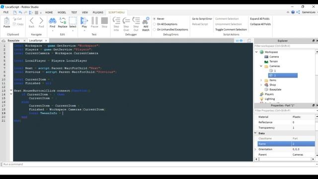Click Go to Script Error
318x179 pixels.
tap(202, 19)
